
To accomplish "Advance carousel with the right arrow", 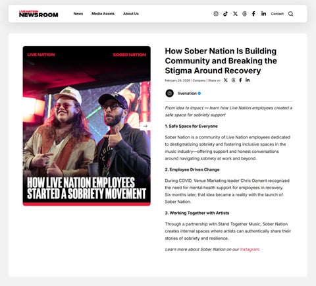I will pos(145,126).
